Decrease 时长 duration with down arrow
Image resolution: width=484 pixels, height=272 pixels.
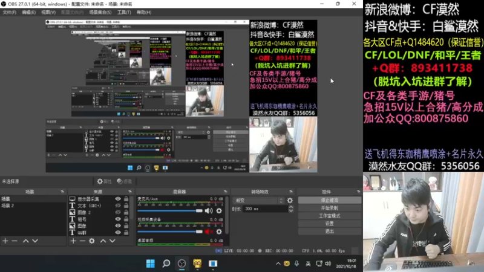[x=291, y=211]
